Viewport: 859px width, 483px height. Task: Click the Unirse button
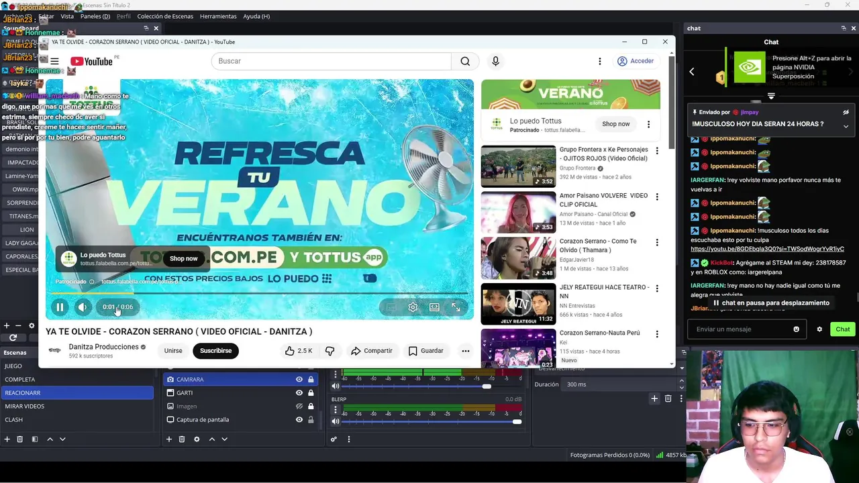[x=173, y=351]
